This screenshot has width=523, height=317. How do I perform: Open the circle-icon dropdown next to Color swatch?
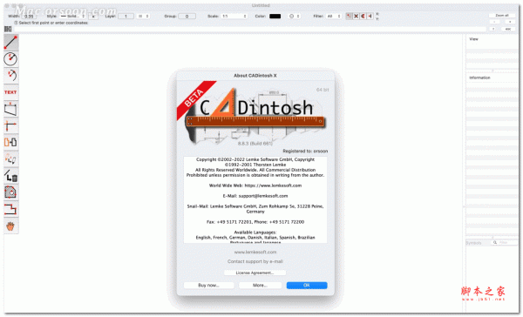(295, 16)
